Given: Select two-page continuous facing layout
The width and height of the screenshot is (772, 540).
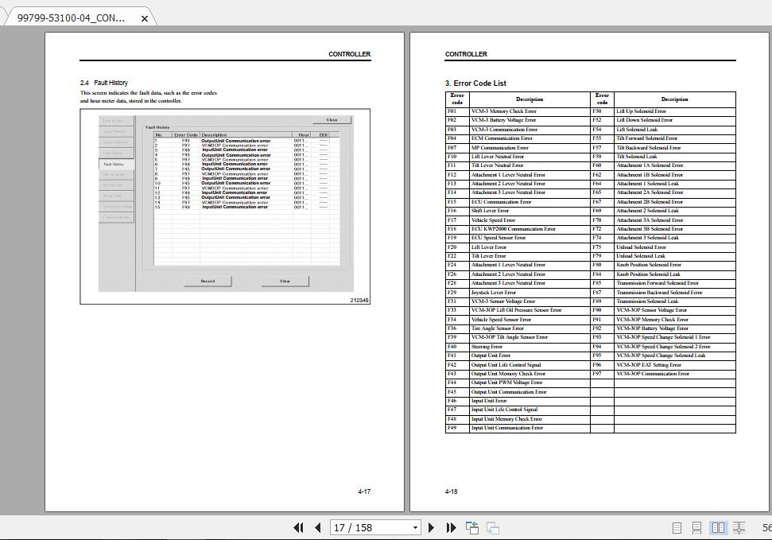Looking at the screenshot, I should pos(739,528).
